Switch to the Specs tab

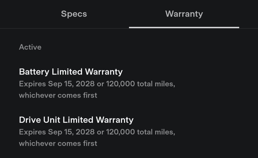[74, 14]
